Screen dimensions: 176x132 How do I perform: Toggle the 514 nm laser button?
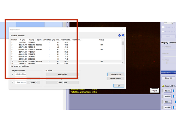click(x=168, y=108)
